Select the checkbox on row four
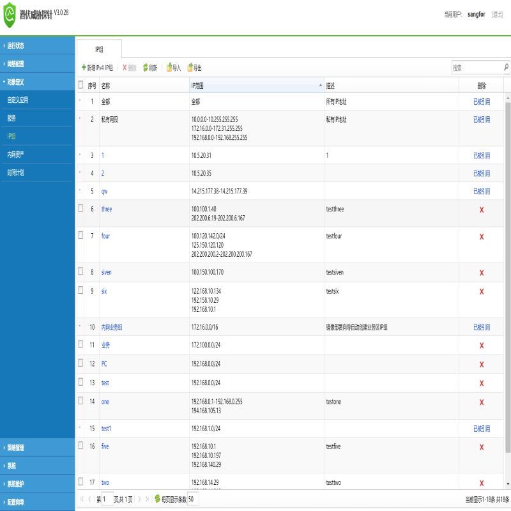This screenshot has width=511, height=511. 81,236
